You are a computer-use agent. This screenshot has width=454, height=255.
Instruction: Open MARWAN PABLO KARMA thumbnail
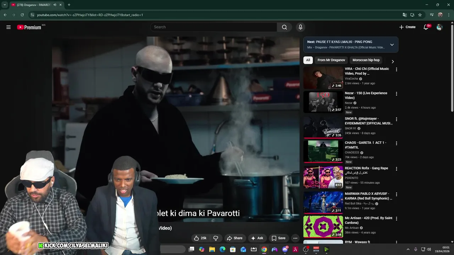click(323, 203)
